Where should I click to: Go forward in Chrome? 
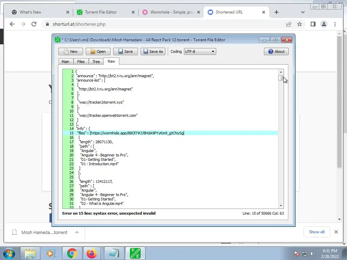(23, 24)
